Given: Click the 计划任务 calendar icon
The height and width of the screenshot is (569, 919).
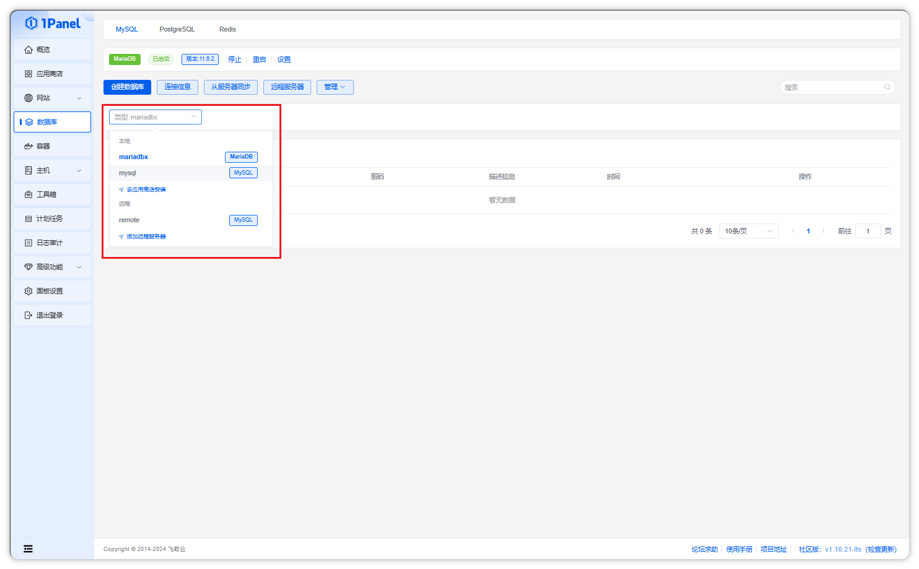Looking at the screenshot, I should click(29, 219).
